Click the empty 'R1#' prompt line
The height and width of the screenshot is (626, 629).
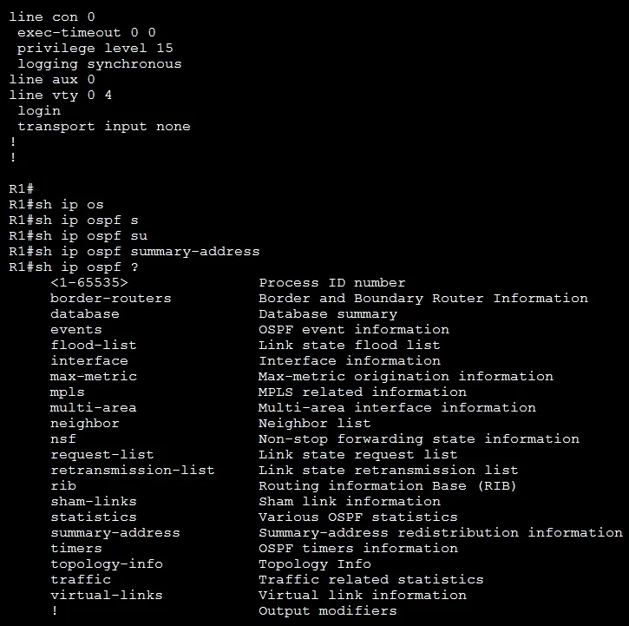tap(22, 188)
